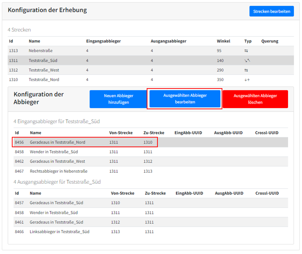
Task: Click the '4 Strecken' heading
Action: coord(19,30)
